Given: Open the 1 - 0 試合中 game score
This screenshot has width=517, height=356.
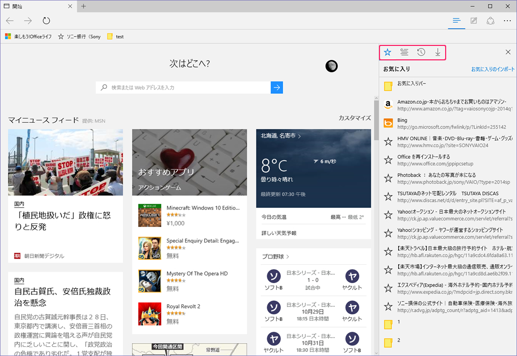Looking at the screenshot, I should pyautogui.click(x=314, y=280).
